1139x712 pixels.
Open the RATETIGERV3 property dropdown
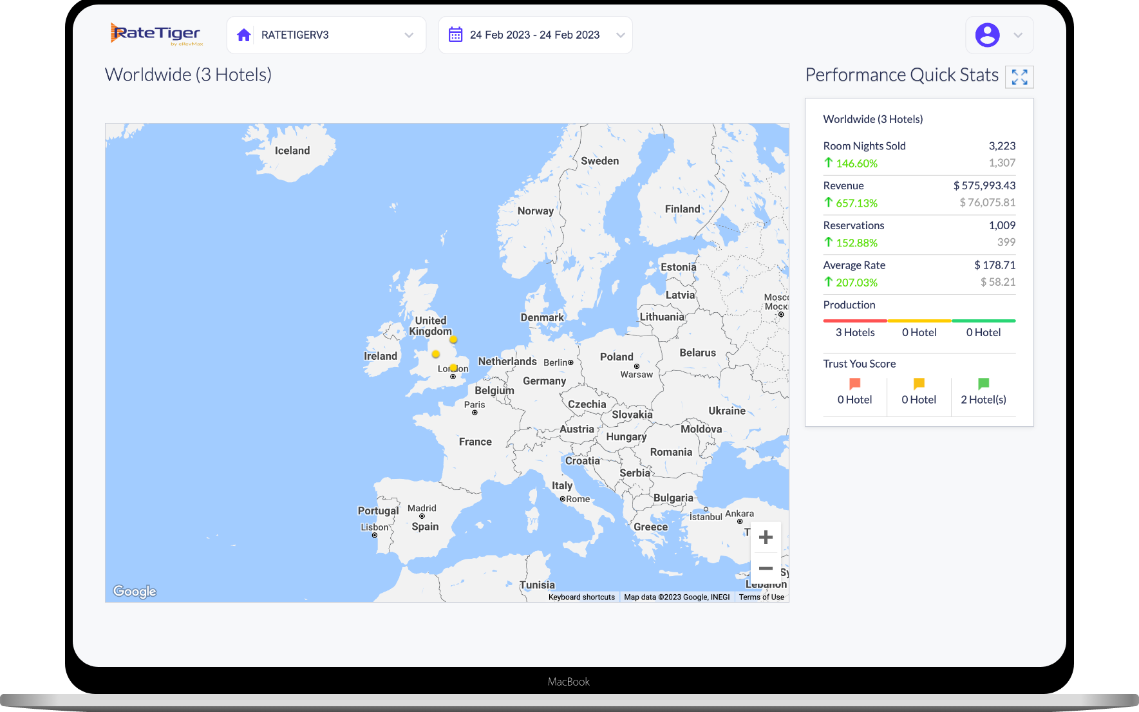[x=409, y=35]
